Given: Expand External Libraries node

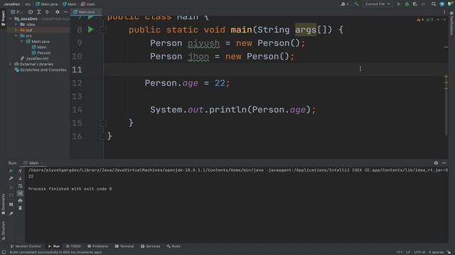Looking at the screenshot, I should pyautogui.click(x=11, y=64).
